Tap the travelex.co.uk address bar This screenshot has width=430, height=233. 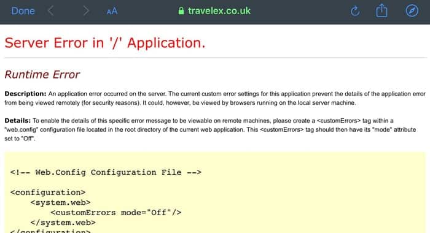tap(214, 11)
